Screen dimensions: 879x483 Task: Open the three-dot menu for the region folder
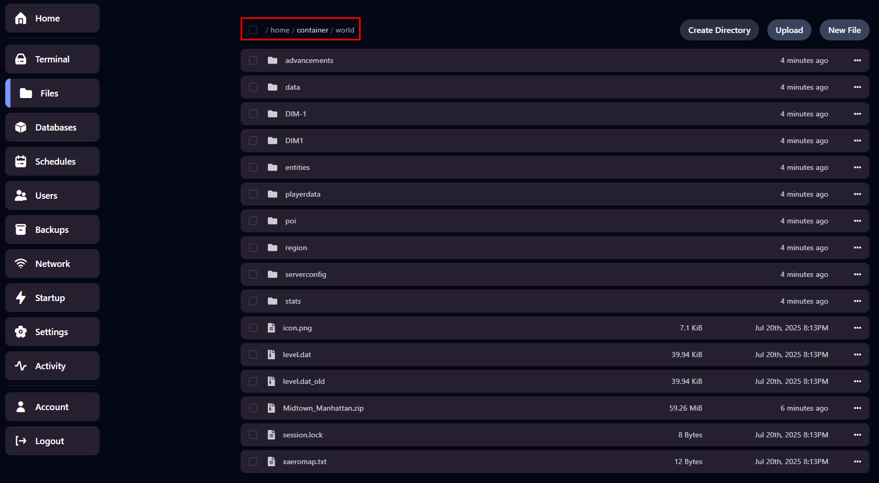click(x=857, y=248)
